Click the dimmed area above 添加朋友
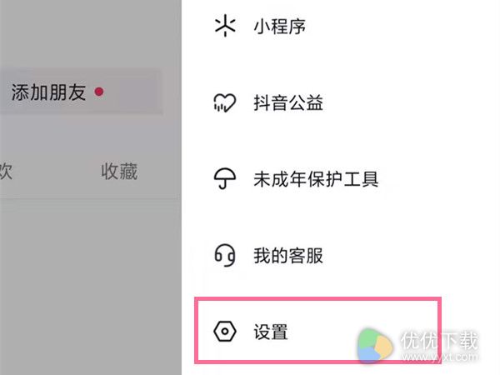The height and width of the screenshot is (375, 500). (91, 33)
